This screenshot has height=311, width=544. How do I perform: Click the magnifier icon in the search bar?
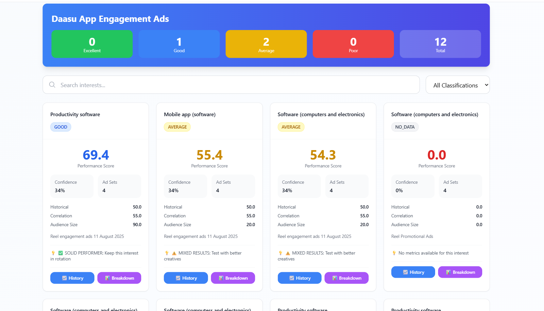pyautogui.click(x=52, y=85)
